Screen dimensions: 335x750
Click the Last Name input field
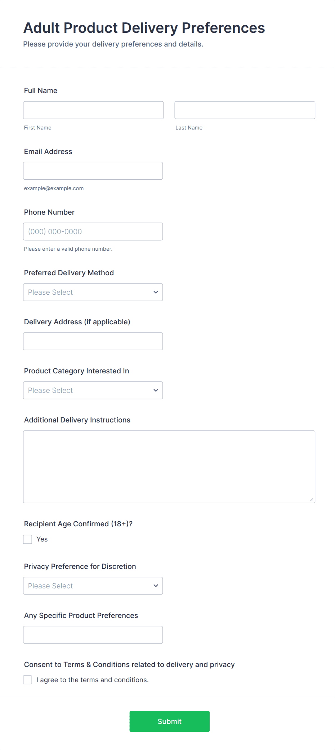pyautogui.click(x=245, y=110)
